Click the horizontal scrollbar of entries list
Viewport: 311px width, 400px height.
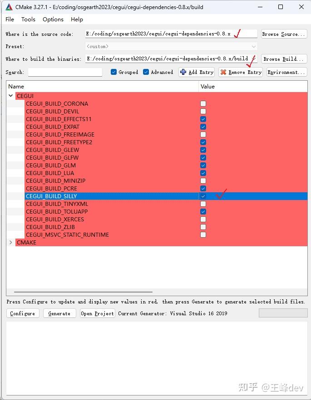[83, 292]
